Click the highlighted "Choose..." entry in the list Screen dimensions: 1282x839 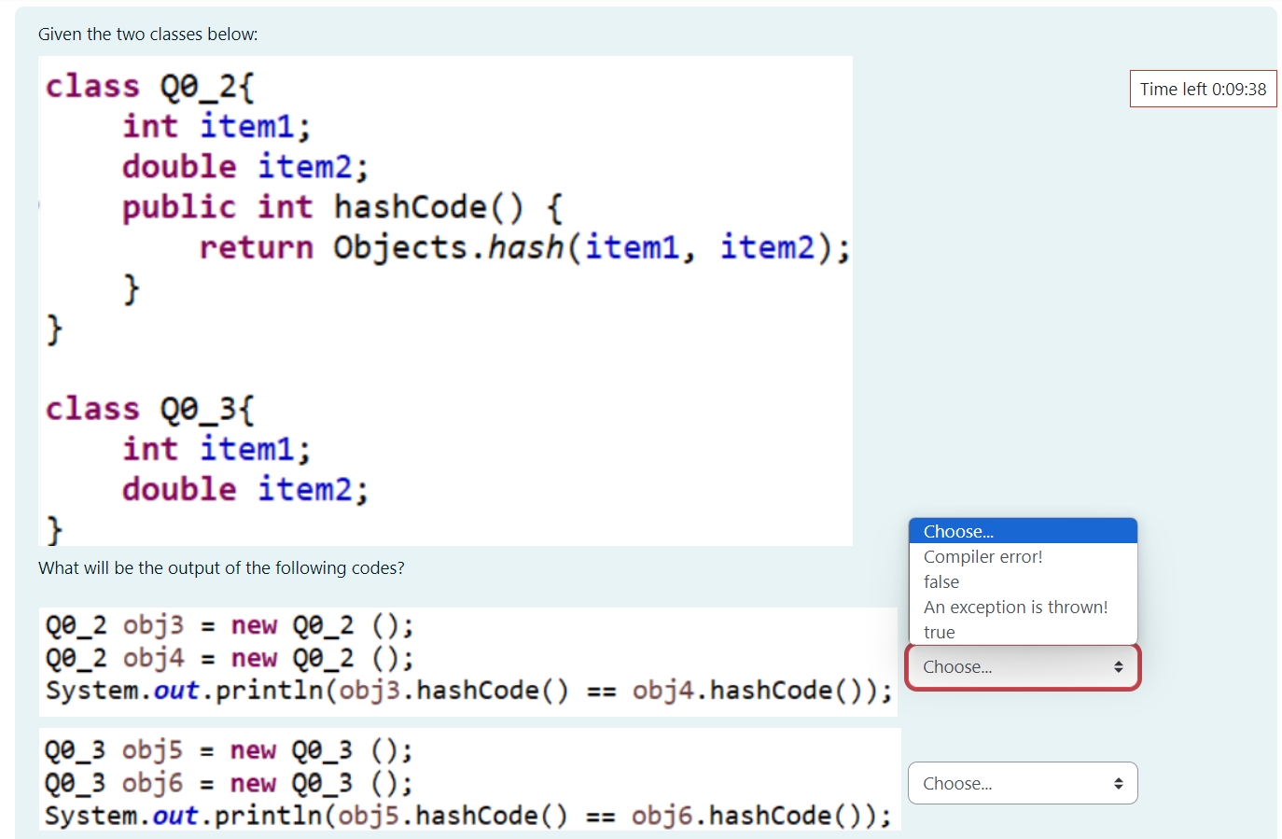(x=957, y=531)
